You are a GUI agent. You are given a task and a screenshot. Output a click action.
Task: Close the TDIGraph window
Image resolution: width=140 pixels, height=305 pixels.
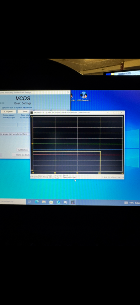click(x=121, y=112)
